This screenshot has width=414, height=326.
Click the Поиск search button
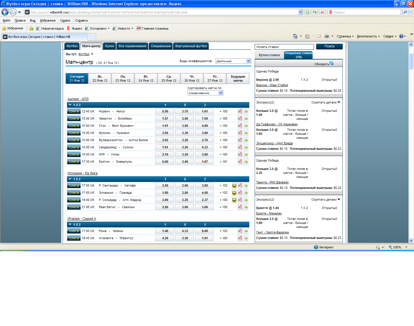coord(329,46)
